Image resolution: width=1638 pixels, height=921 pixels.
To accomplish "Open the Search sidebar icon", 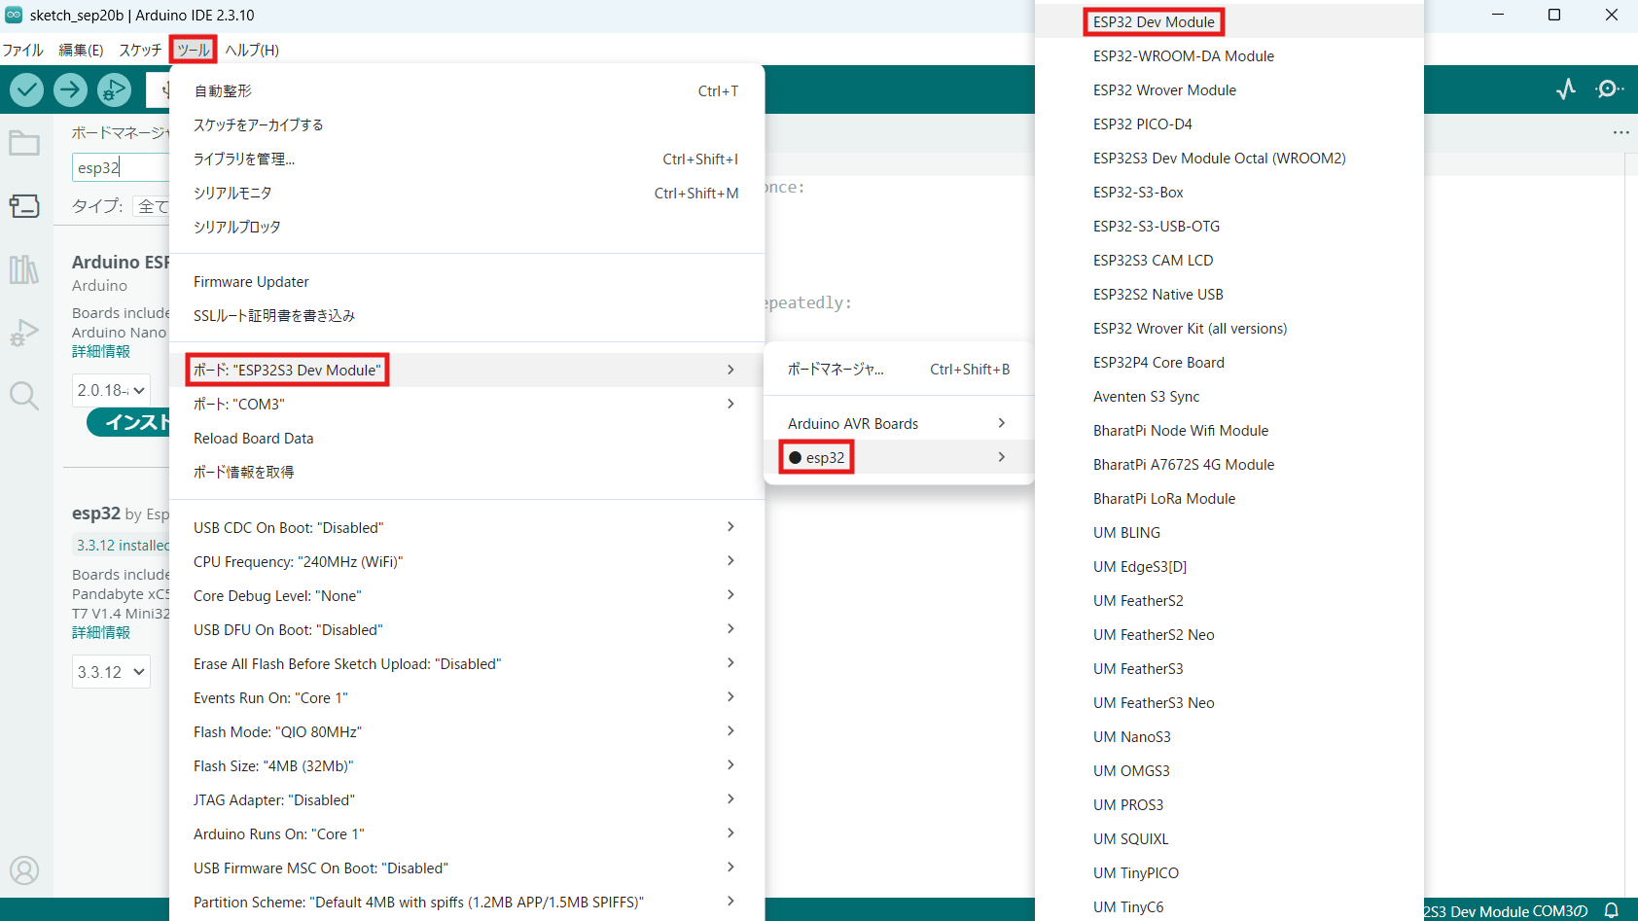I will tap(24, 396).
